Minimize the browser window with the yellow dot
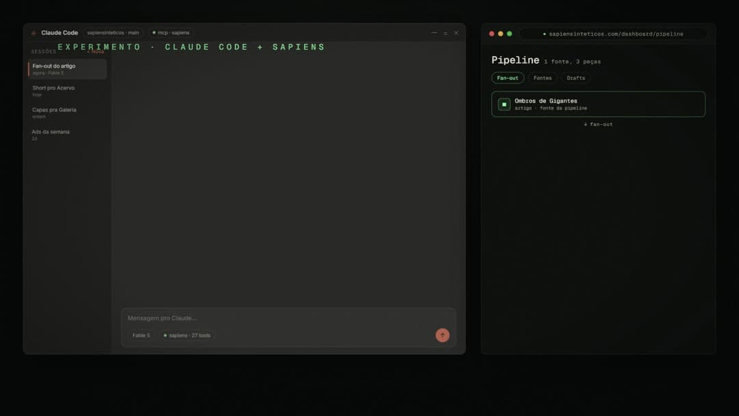This screenshot has width=739, height=416. tap(500, 34)
